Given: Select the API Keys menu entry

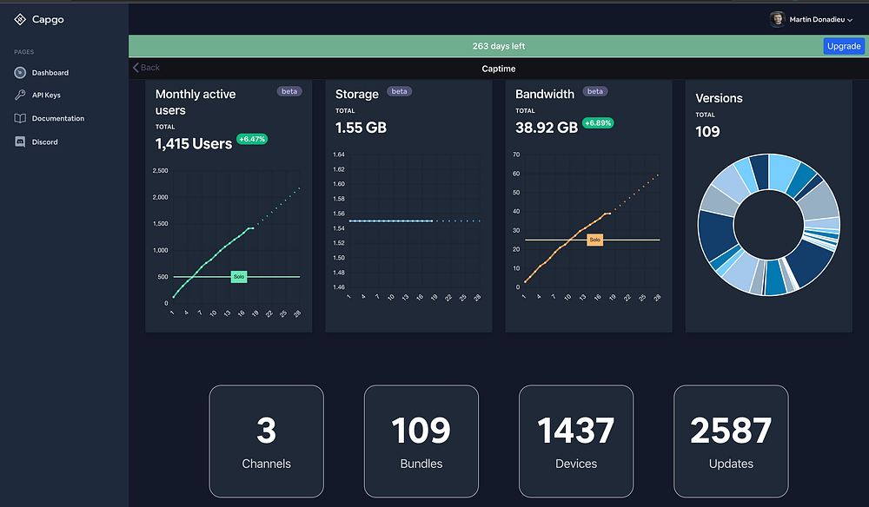Looking at the screenshot, I should pos(46,95).
